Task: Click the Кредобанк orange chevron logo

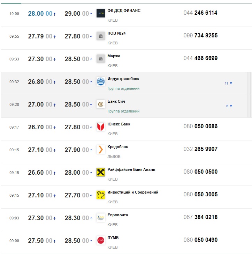Action: pos(101,150)
